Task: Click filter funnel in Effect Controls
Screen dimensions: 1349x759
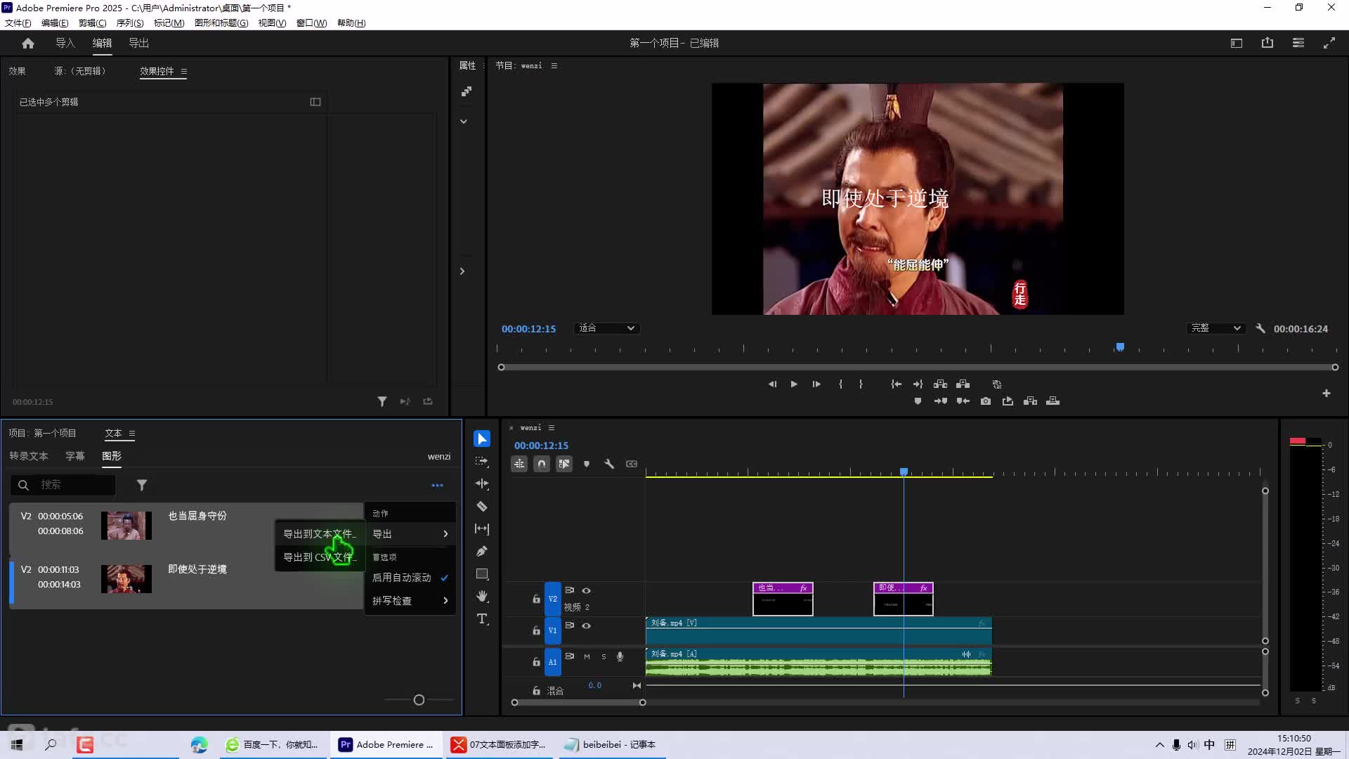Action: (x=382, y=402)
